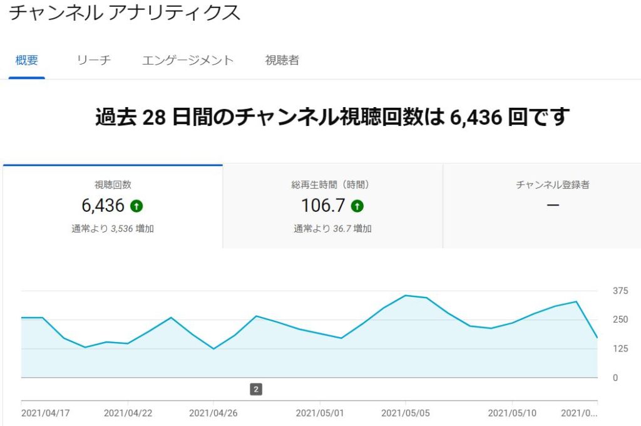Click the 2021/04/17 date label on axis
Screen dimensions: 641x426
pyautogui.click(x=46, y=413)
